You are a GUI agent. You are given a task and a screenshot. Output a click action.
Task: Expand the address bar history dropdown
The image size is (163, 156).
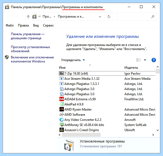(100, 17)
